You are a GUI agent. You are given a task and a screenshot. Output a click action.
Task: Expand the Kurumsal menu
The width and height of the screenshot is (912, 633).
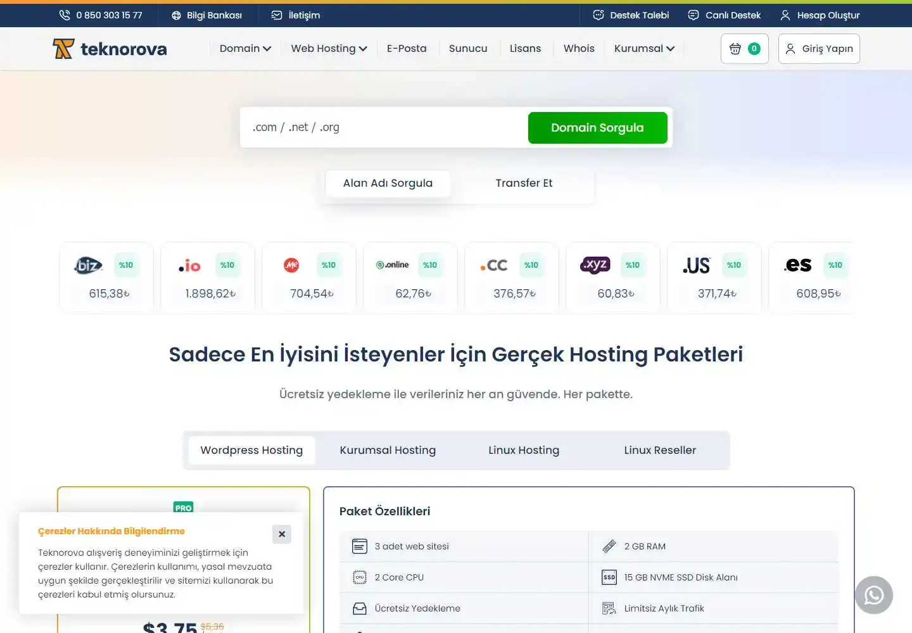tap(644, 49)
